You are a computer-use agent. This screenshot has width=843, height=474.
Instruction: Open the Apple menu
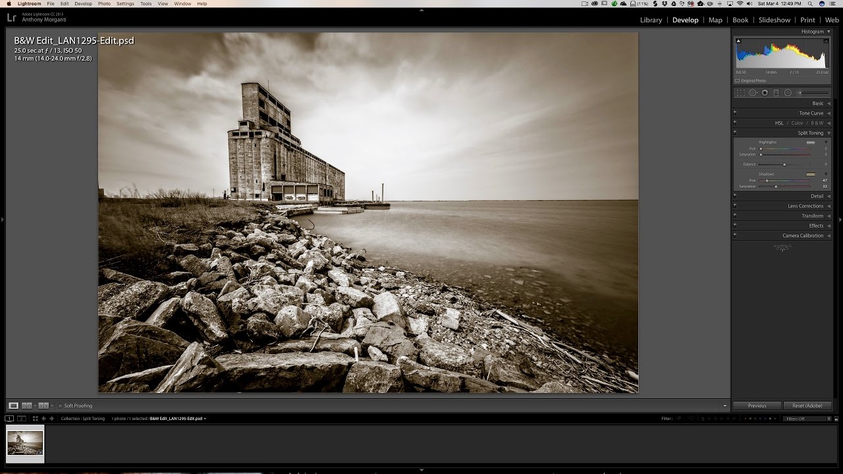tap(9, 4)
